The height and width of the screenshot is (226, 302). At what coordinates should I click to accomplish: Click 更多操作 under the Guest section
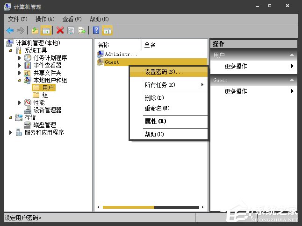click(236, 91)
